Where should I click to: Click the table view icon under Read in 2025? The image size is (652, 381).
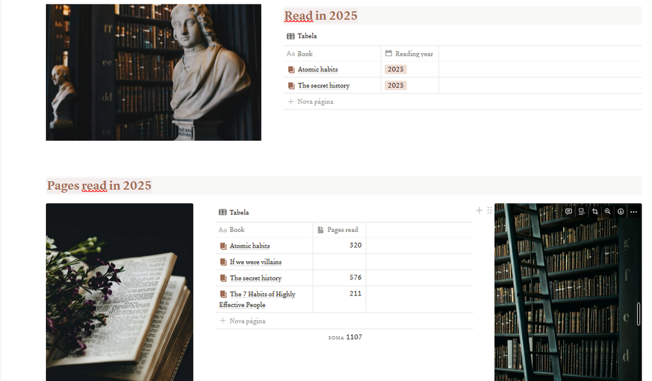pos(291,36)
